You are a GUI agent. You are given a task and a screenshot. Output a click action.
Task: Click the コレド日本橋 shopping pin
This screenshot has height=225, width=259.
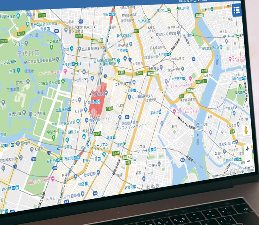click(x=134, y=82)
